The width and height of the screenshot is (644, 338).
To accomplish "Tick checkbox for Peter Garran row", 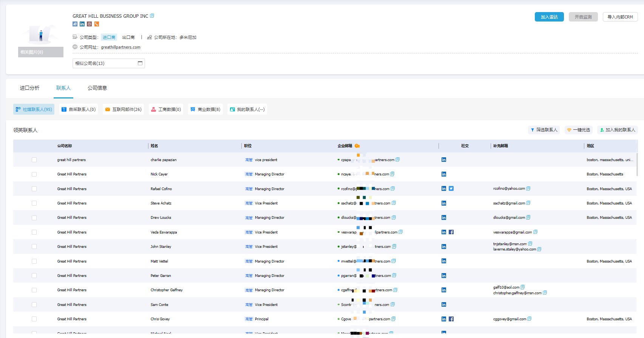I will click(34, 276).
